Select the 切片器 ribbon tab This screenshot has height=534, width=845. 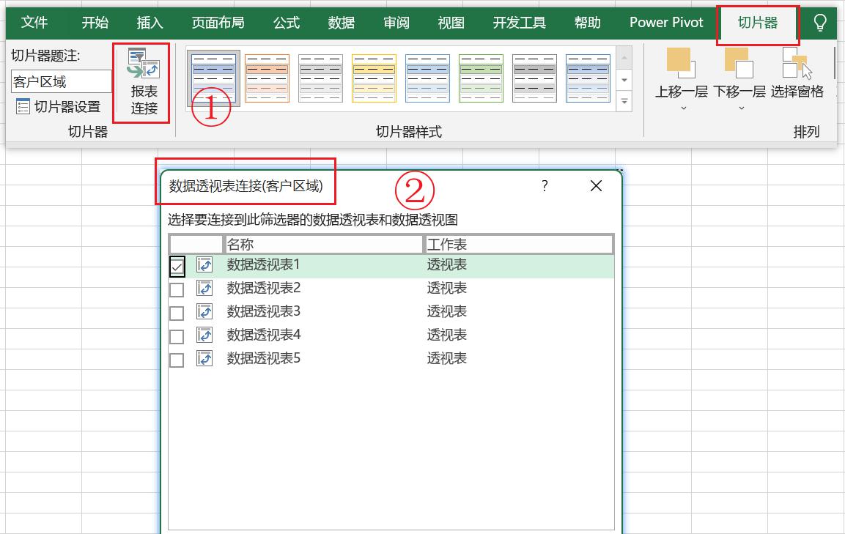click(x=758, y=23)
